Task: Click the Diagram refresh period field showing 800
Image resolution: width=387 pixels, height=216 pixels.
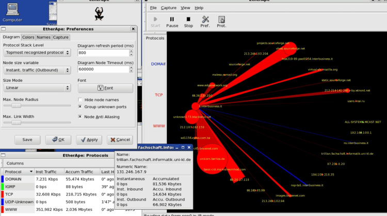Action: [x=103, y=52]
